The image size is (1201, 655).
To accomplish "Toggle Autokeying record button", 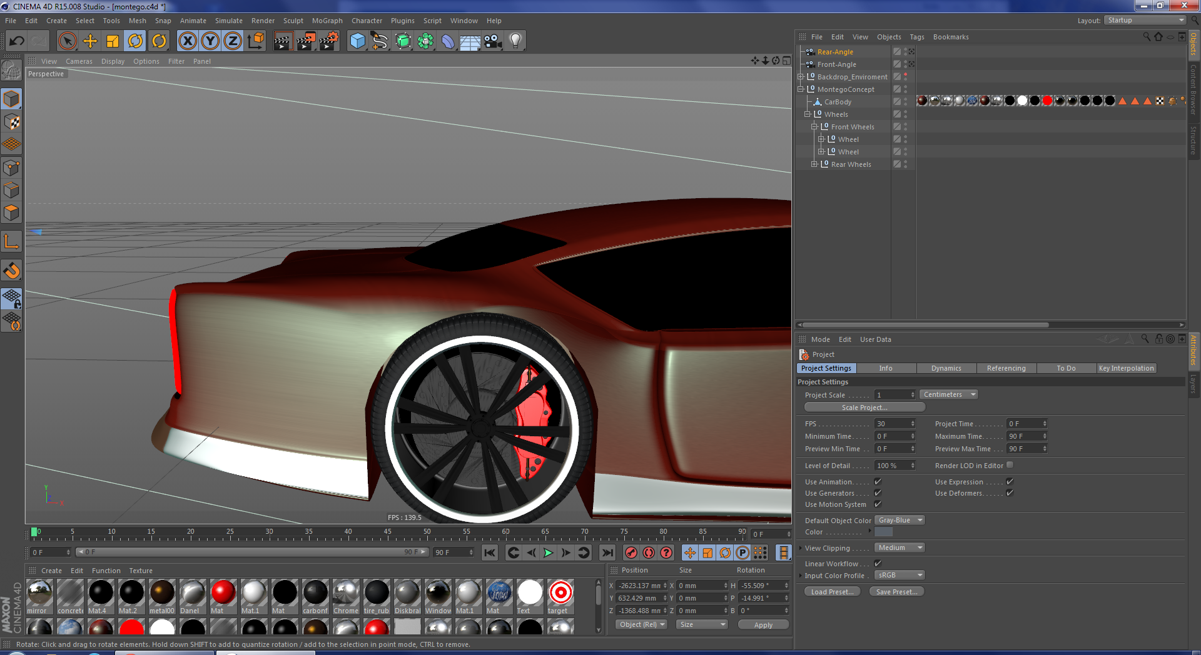I will 649,552.
